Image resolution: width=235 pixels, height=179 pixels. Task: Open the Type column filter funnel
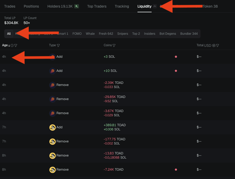tap(58, 45)
